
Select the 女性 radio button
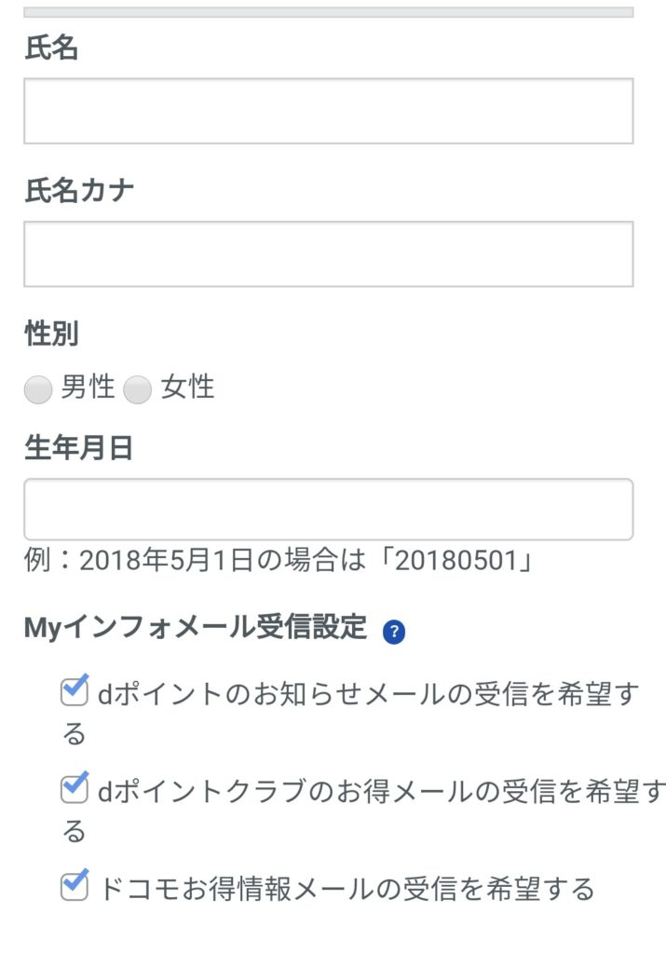point(137,389)
